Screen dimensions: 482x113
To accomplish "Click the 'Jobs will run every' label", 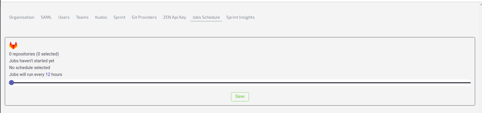I will click(27, 74).
